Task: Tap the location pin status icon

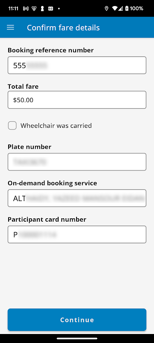Action: point(107,9)
